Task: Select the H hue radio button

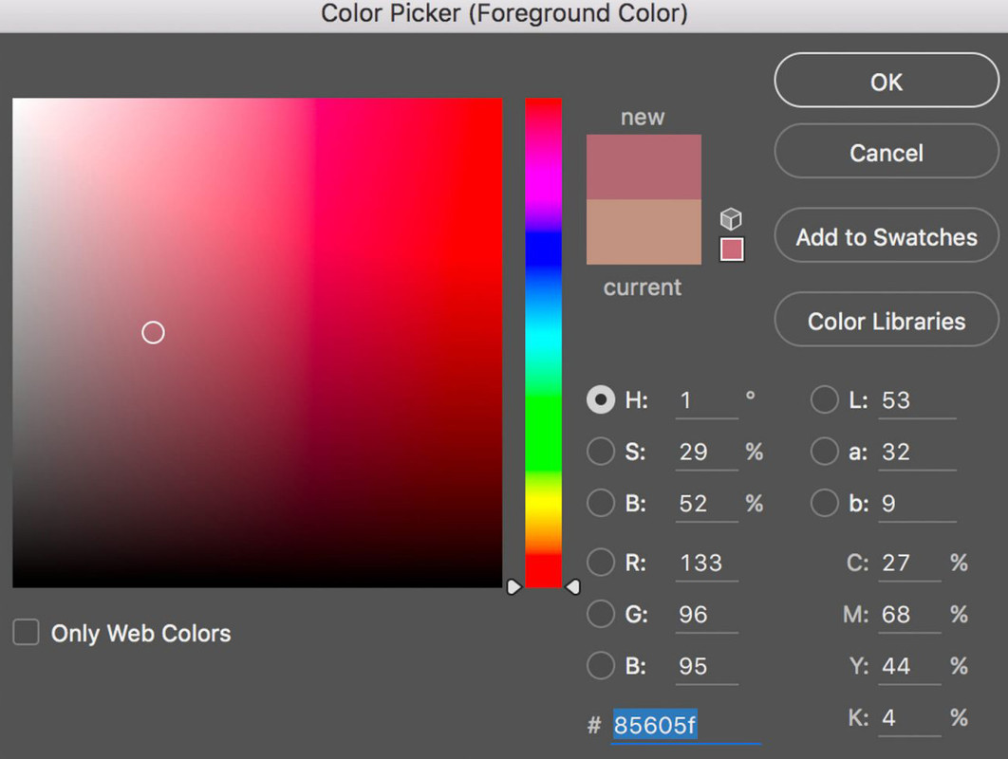Action: 601,400
